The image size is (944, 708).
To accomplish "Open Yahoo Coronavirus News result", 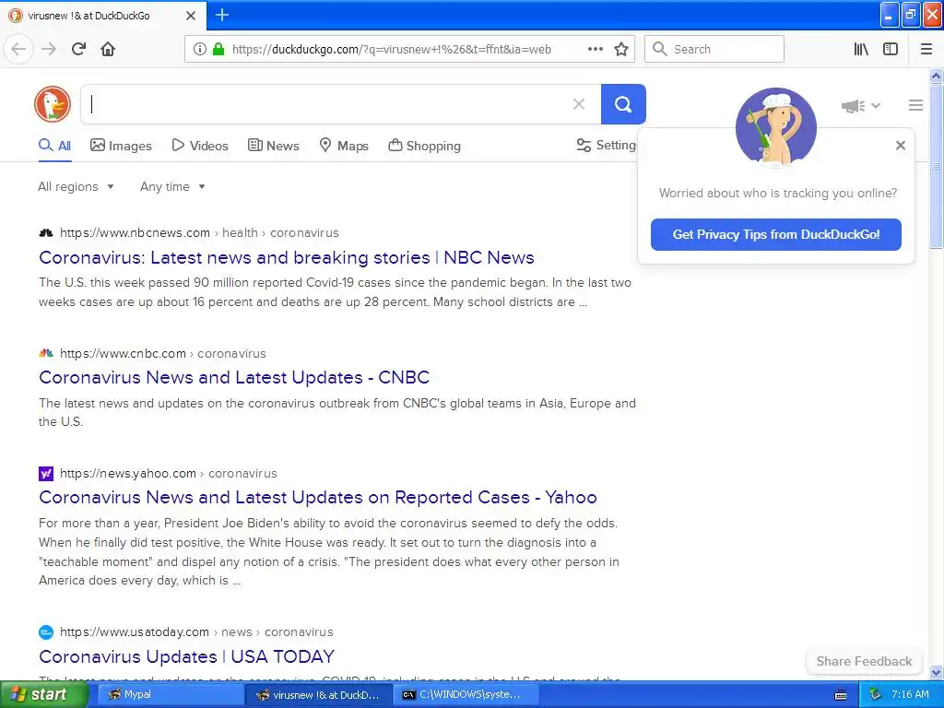I will pyautogui.click(x=318, y=497).
